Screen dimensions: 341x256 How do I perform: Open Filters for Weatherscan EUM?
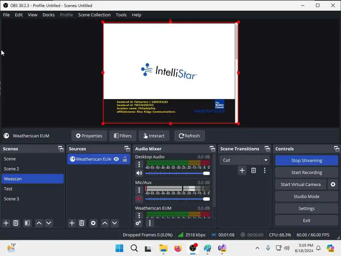coord(123,136)
